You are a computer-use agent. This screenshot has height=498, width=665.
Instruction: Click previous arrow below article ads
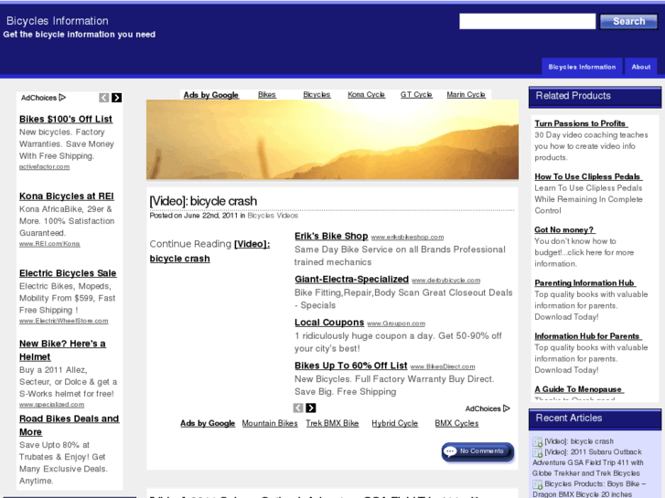298,408
